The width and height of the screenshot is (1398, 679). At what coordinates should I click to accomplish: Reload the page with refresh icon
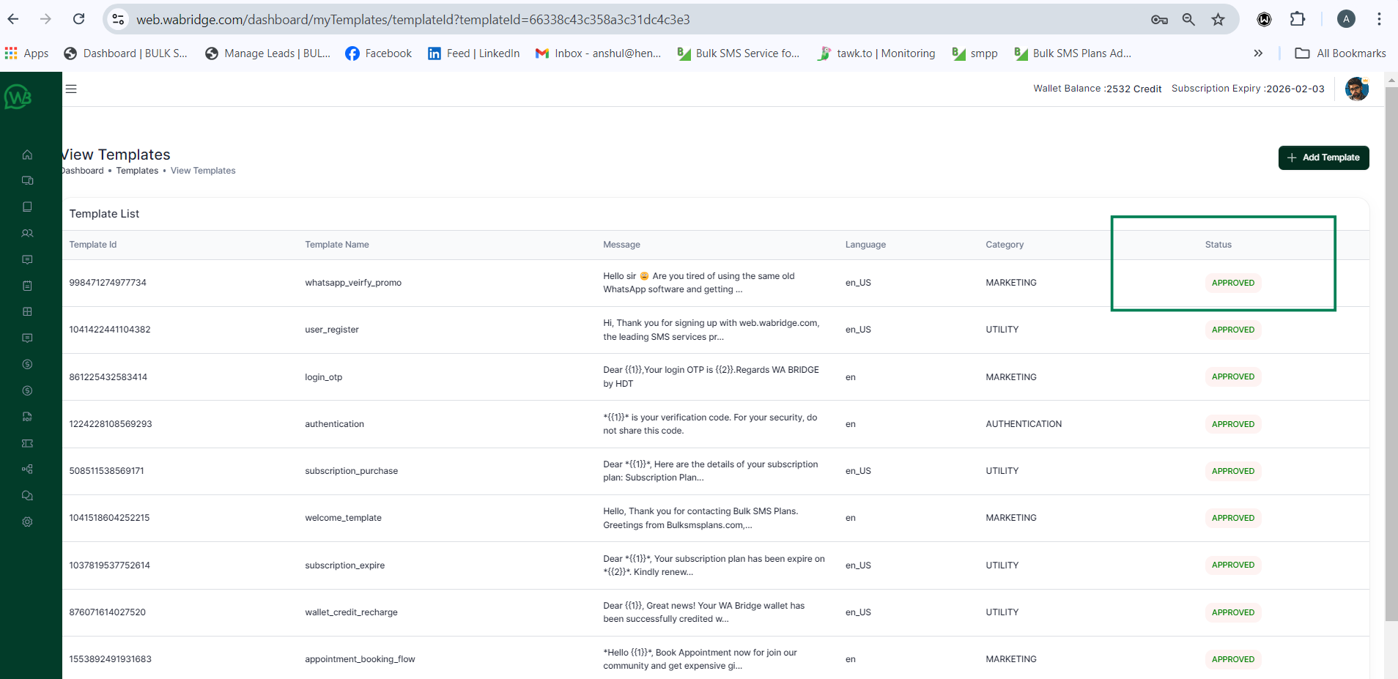click(79, 19)
